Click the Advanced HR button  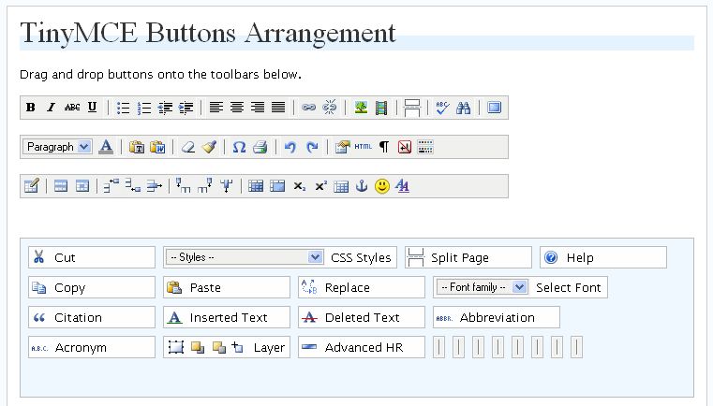(361, 347)
